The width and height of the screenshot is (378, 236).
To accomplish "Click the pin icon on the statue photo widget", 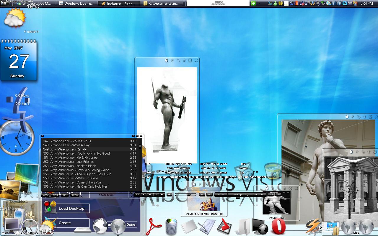I will (172, 60).
